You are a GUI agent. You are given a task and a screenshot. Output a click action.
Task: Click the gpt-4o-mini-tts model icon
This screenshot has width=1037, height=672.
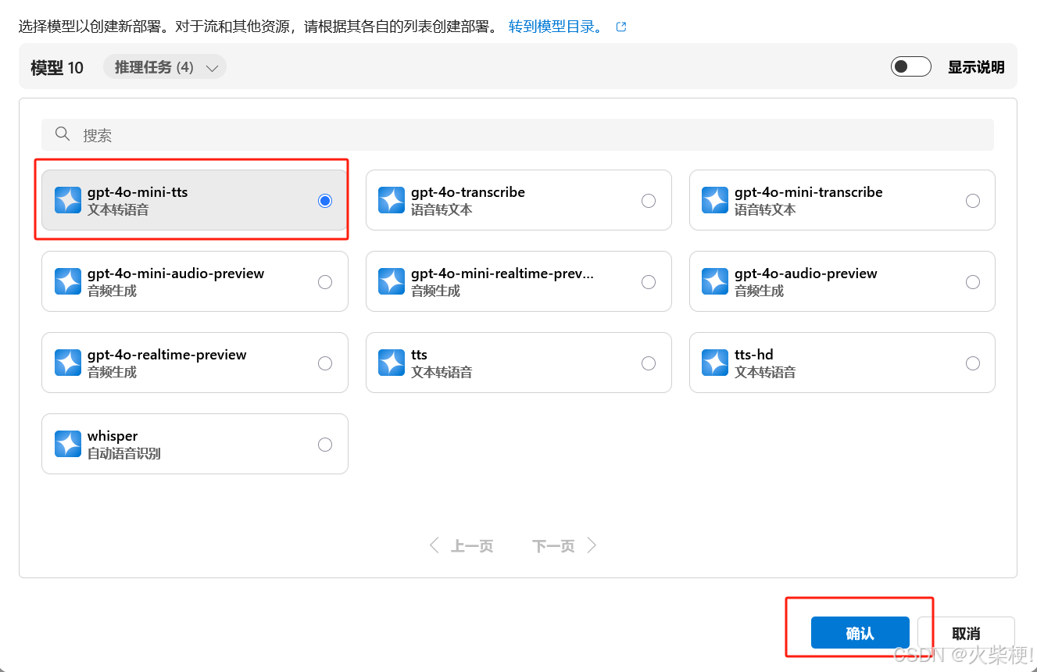(x=68, y=200)
